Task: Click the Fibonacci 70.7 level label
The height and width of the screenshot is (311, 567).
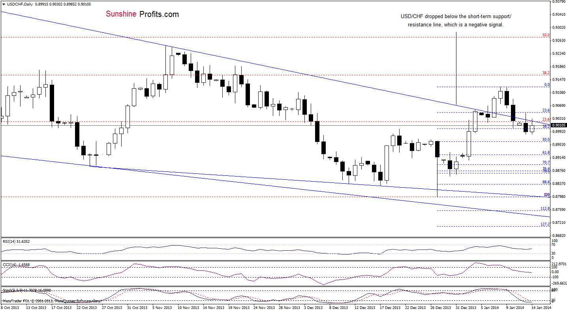Action: pyautogui.click(x=546, y=162)
